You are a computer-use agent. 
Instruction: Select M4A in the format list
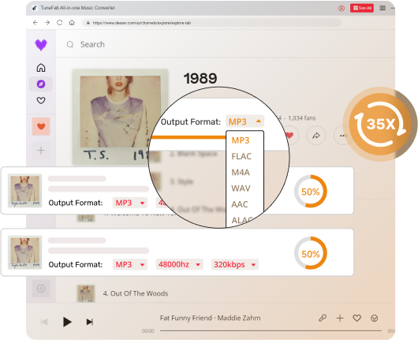(241, 173)
